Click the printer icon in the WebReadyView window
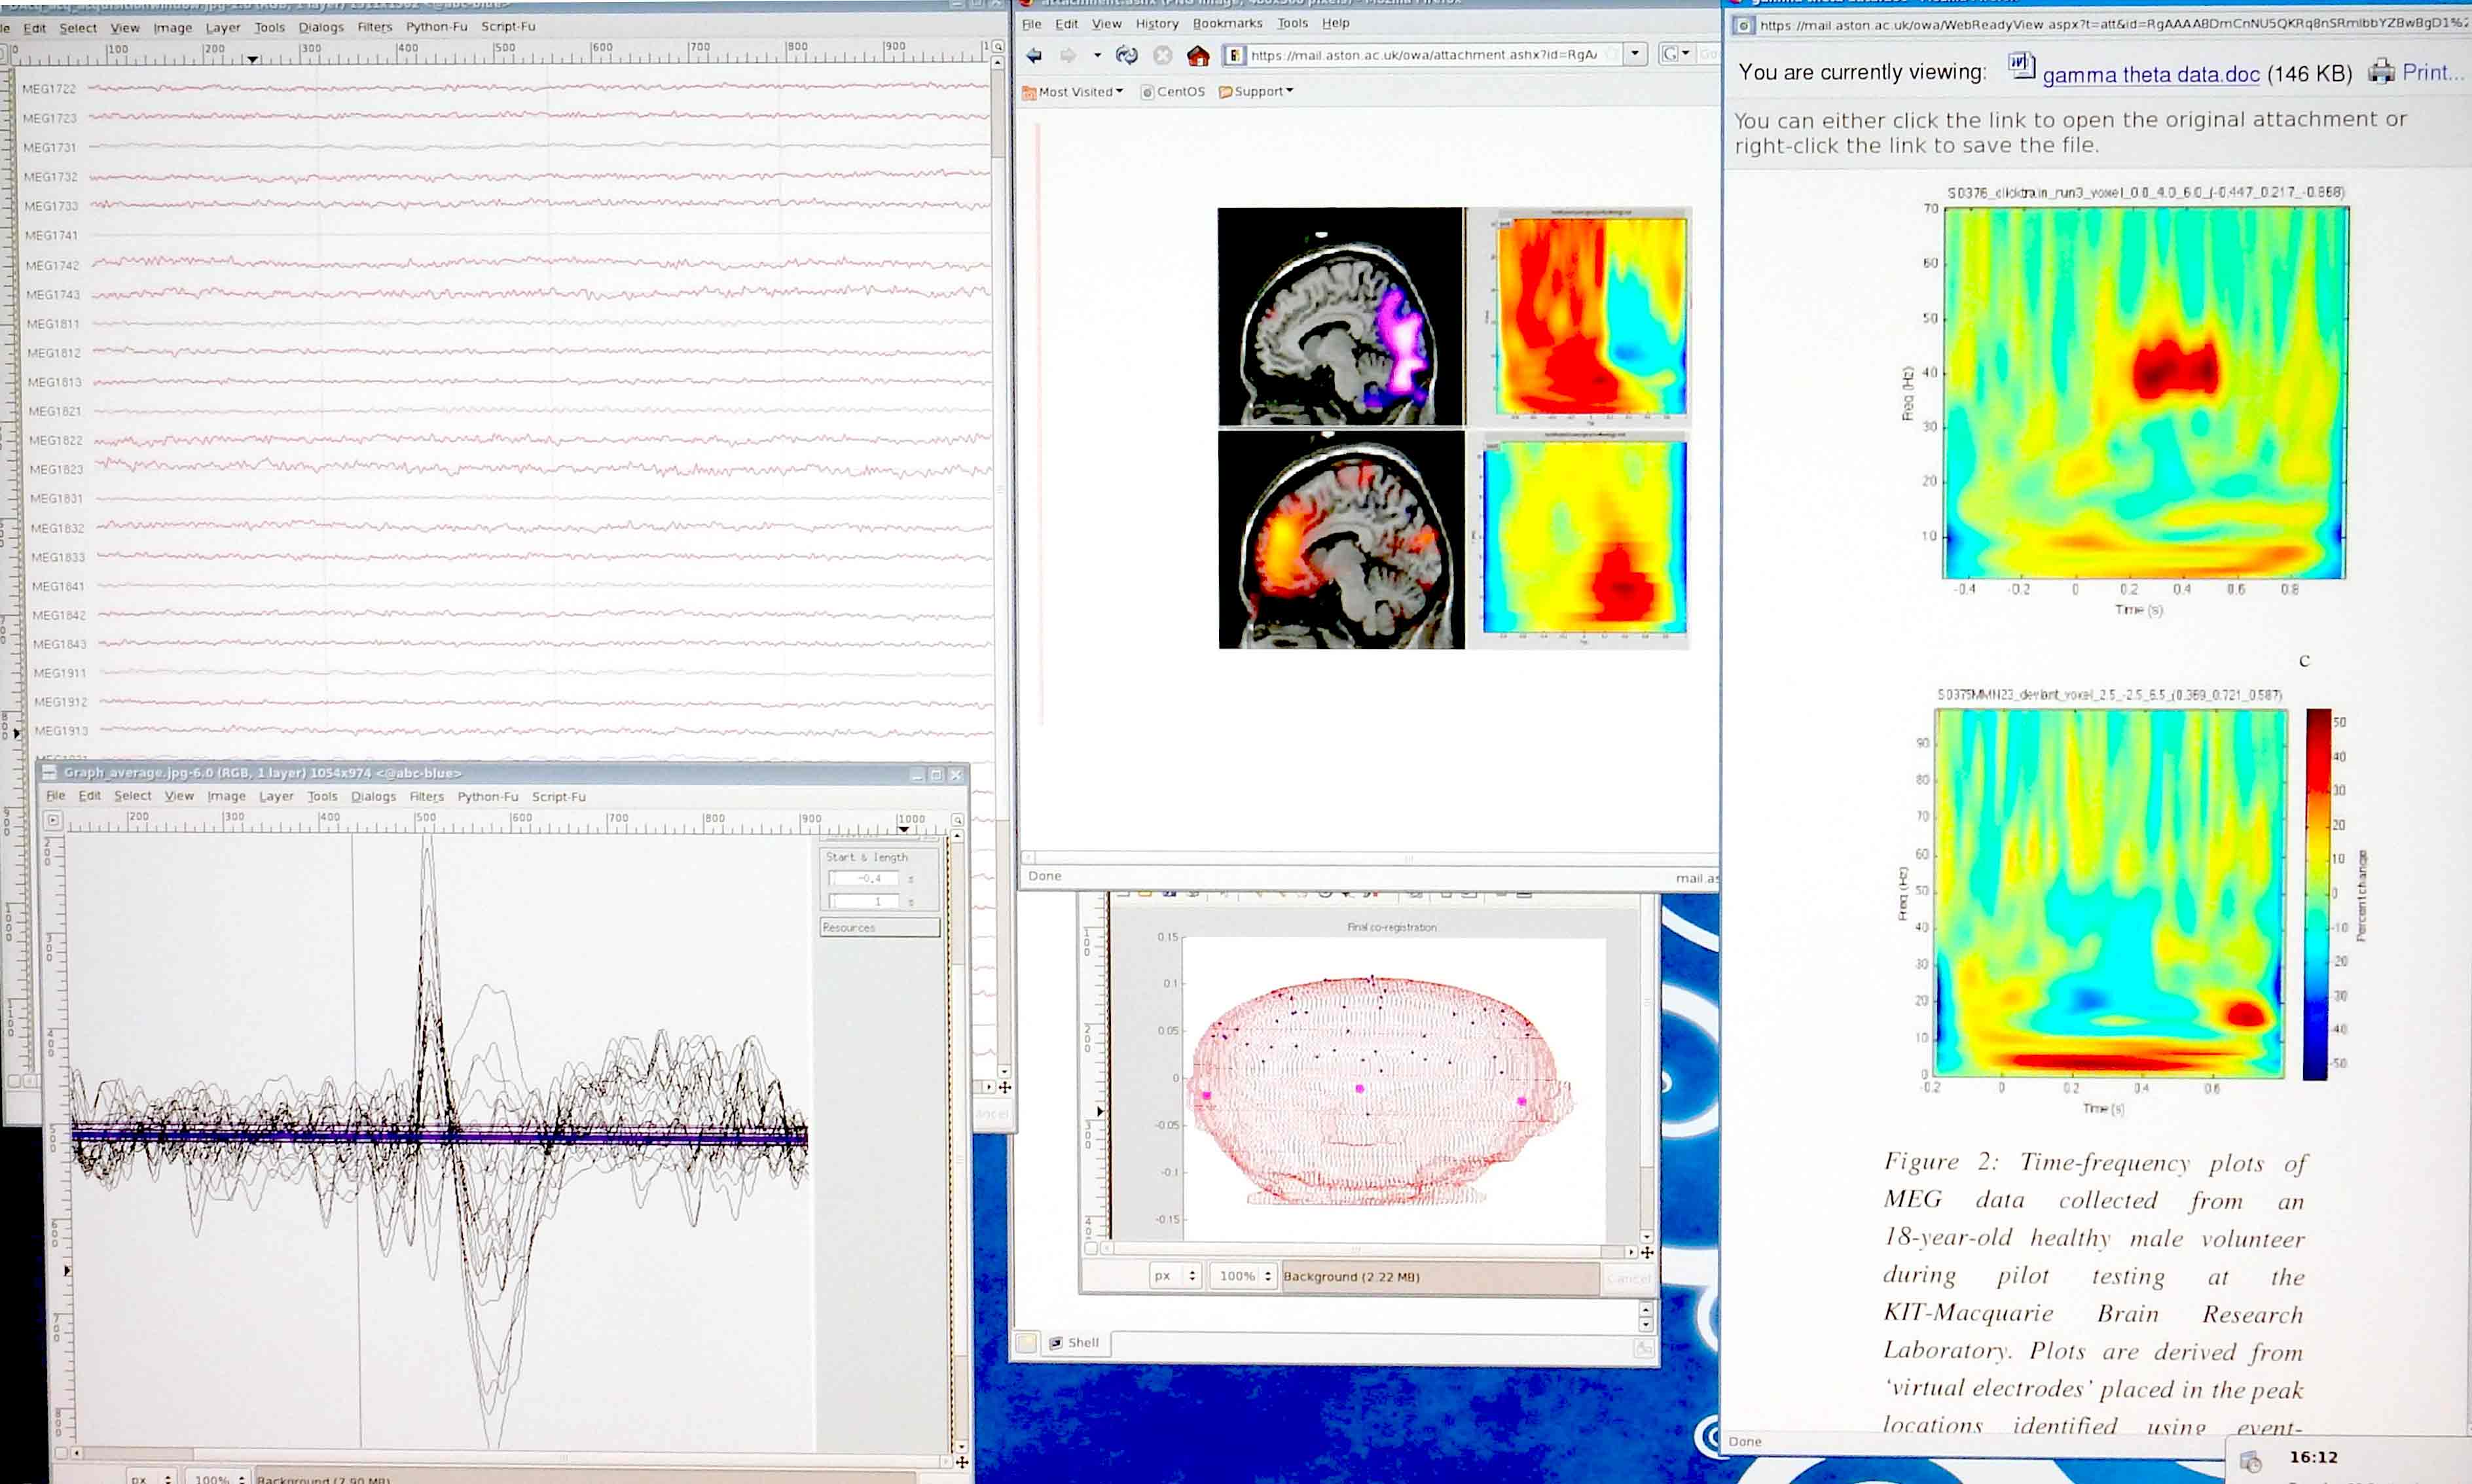The image size is (2472, 1484). tap(2381, 71)
